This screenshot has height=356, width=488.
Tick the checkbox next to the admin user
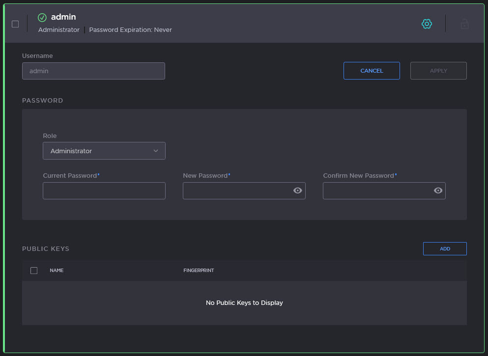pyautogui.click(x=15, y=24)
